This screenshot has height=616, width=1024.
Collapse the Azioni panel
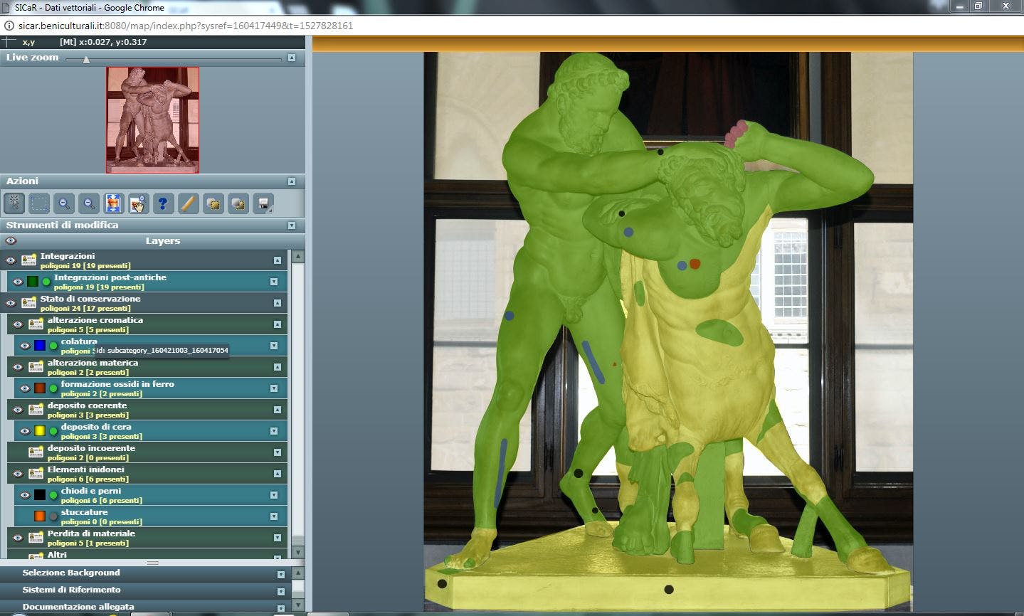click(292, 181)
